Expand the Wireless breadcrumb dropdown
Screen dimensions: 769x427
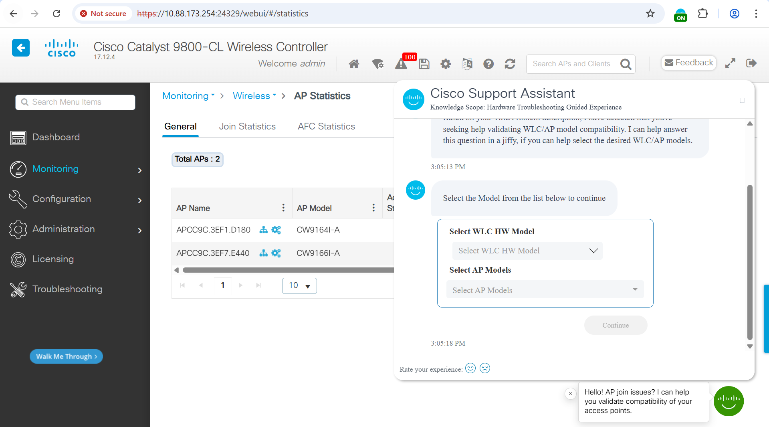[x=255, y=96]
